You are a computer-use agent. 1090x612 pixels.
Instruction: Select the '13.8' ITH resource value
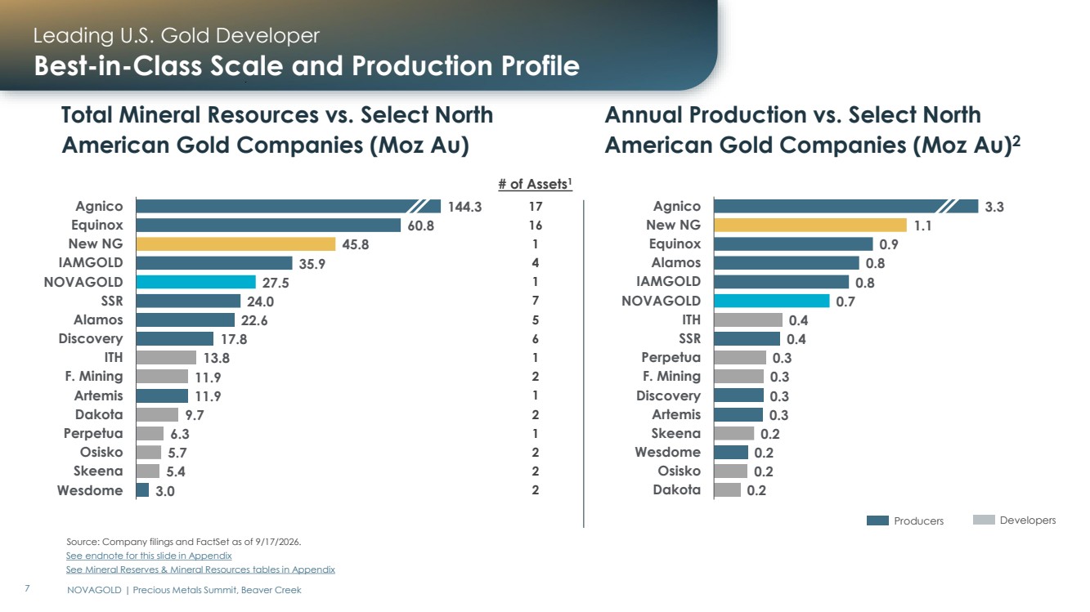[x=216, y=359]
